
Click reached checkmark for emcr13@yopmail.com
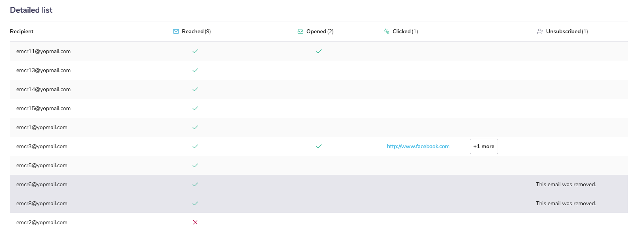pos(195,70)
